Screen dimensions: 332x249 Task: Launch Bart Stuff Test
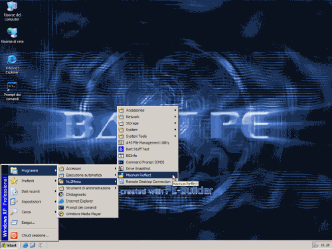(x=147, y=149)
